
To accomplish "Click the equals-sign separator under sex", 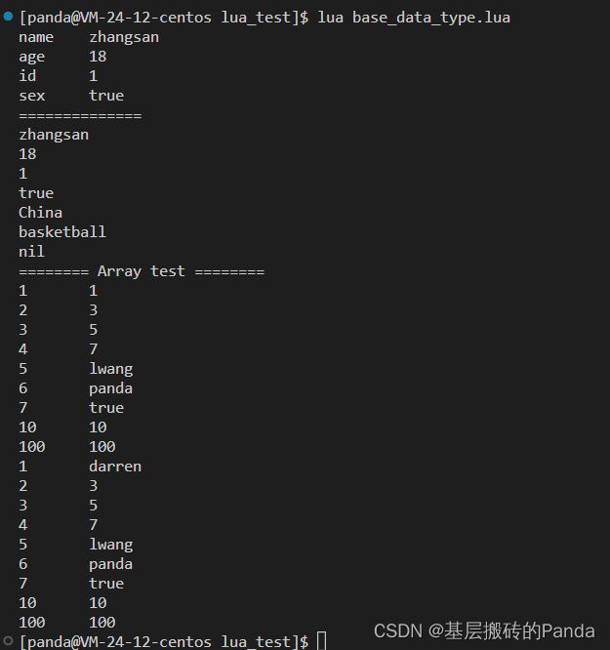I will (x=80, y=116).
